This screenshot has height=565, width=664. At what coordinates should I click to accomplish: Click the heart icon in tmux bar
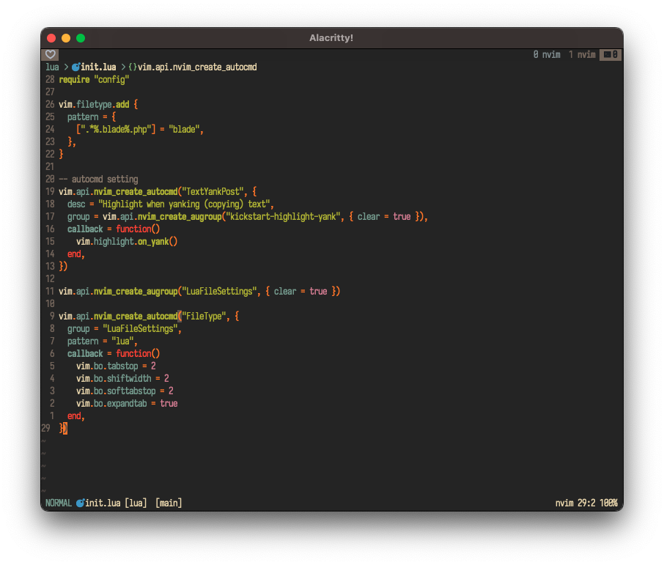(50, 54)
